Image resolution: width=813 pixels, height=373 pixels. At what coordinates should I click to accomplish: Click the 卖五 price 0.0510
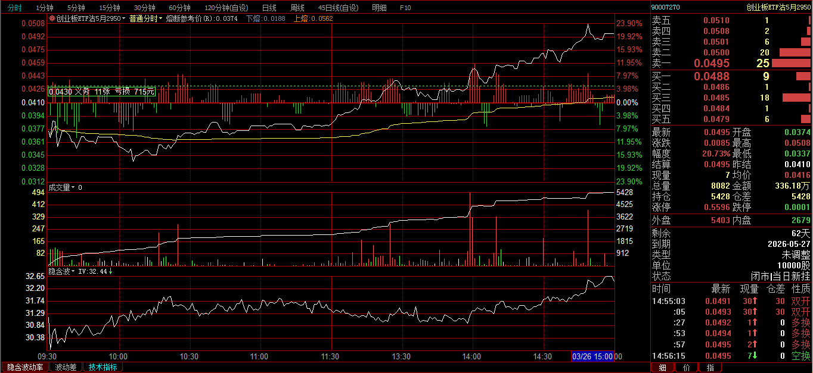[716, 20]
